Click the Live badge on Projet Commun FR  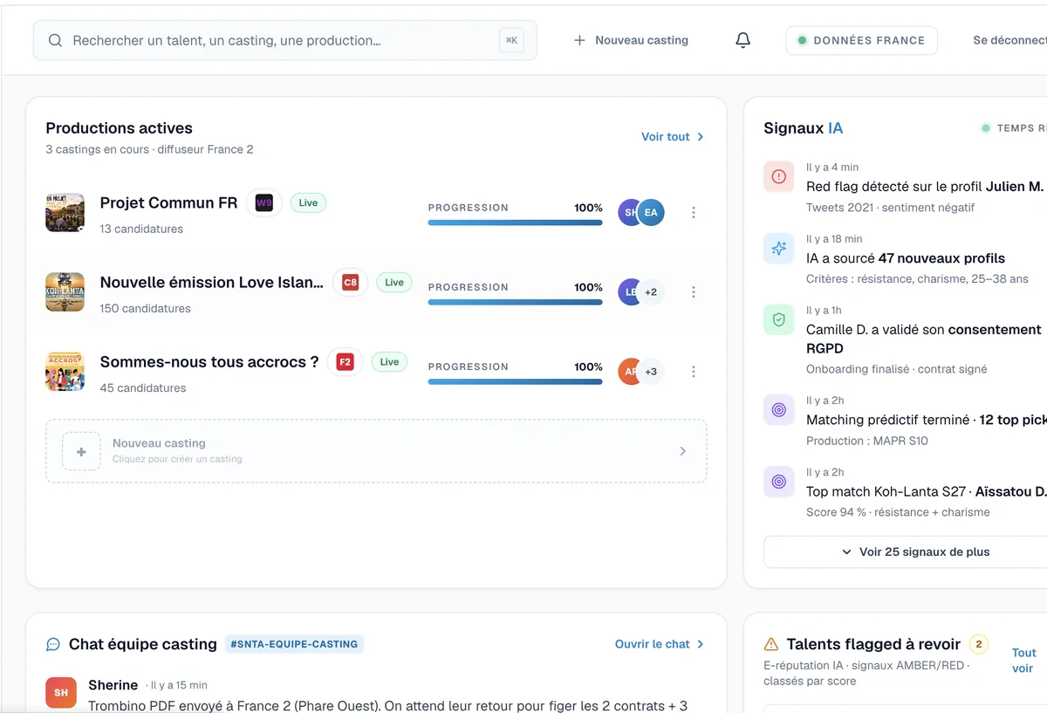tap(308, 202)
